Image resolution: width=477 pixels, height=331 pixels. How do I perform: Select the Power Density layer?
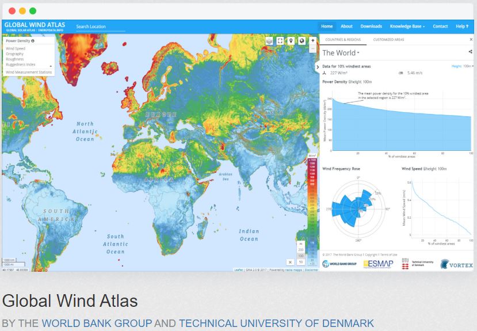pyautogui.click(x=18, y=41)
